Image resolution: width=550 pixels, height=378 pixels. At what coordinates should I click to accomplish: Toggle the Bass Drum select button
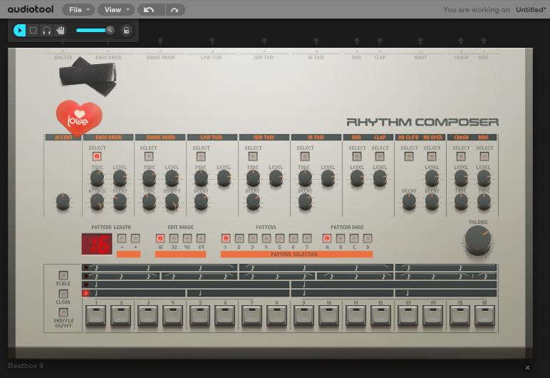point(97,156)
